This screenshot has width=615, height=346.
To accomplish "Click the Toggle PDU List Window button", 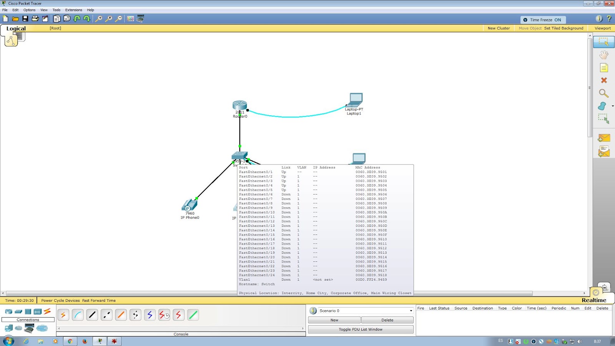I will [361, 329].
